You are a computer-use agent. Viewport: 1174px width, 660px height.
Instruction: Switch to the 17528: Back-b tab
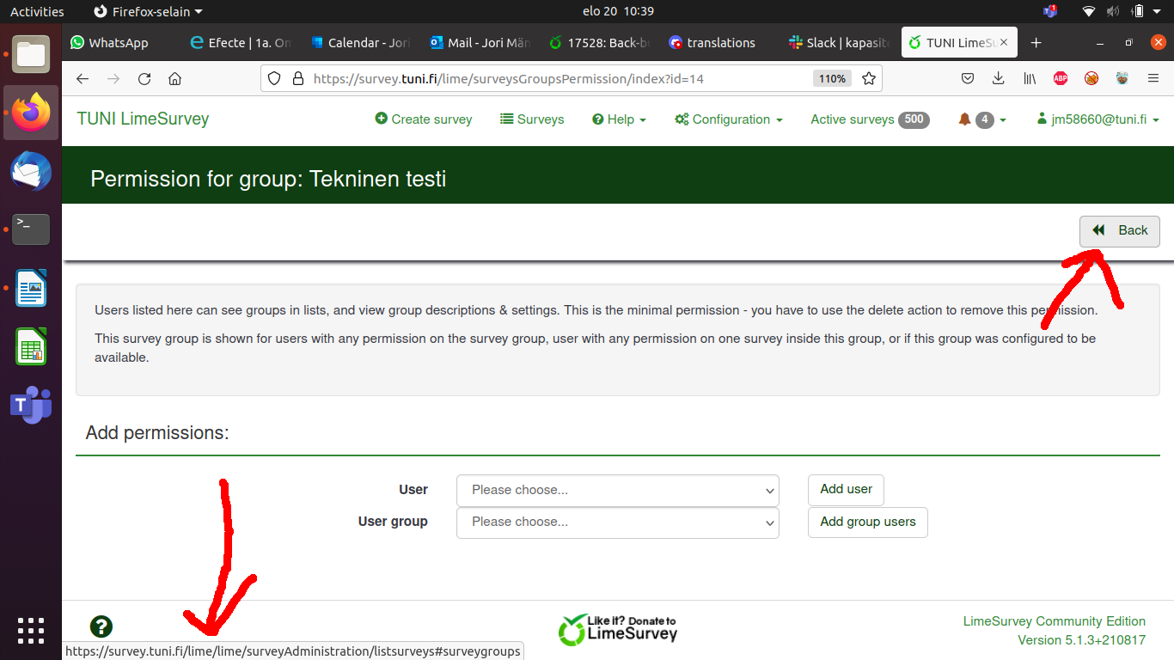[x=600, y=43]
